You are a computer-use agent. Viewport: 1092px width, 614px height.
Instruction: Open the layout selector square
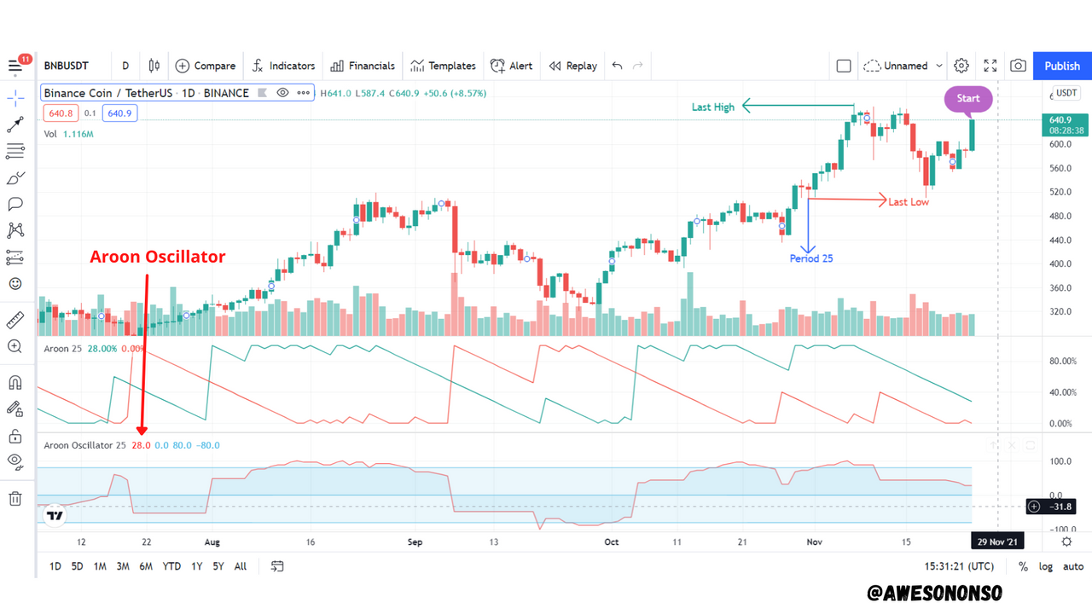click(x=844, y=66)
